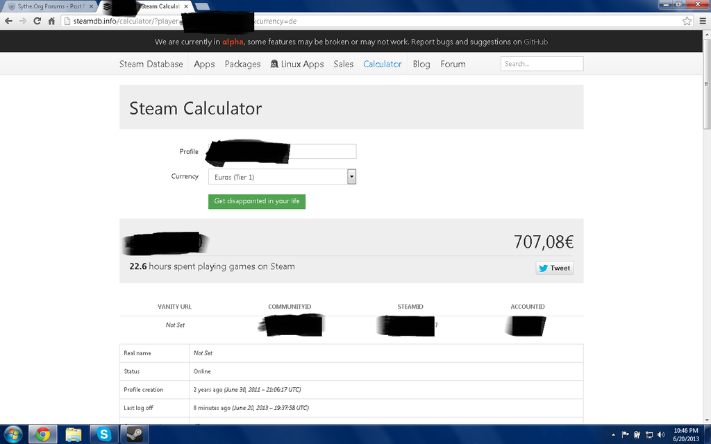Click the Profile input field
Viewport: 711px width, 444px height.
point(321,151)
